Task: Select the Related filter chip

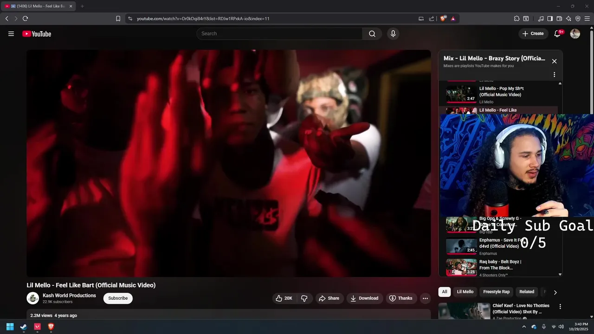Action: pyautogui.click(x=527, y=292)
